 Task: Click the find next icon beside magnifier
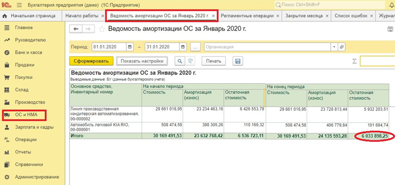point(190,61)
